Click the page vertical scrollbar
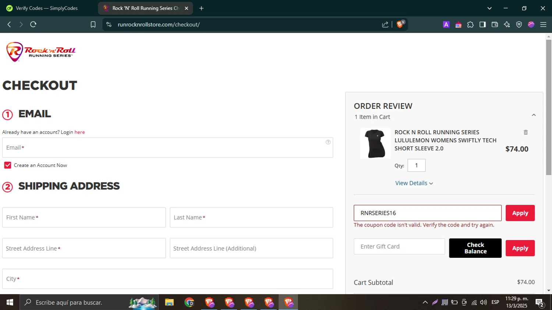This screenshot has height=310, width=552. [549, 107]
